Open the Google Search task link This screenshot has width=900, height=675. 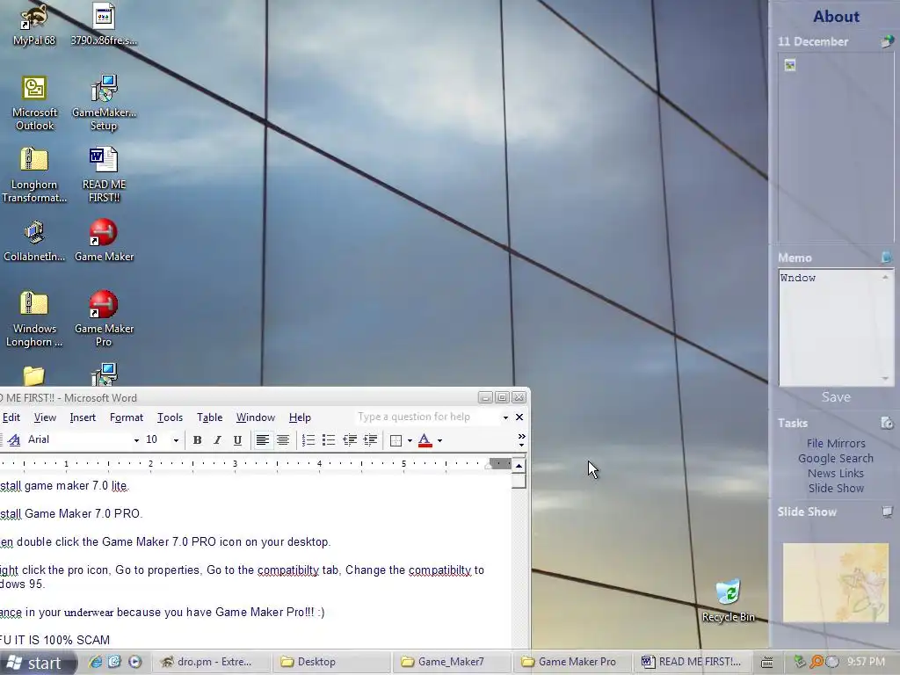(836, 458)
